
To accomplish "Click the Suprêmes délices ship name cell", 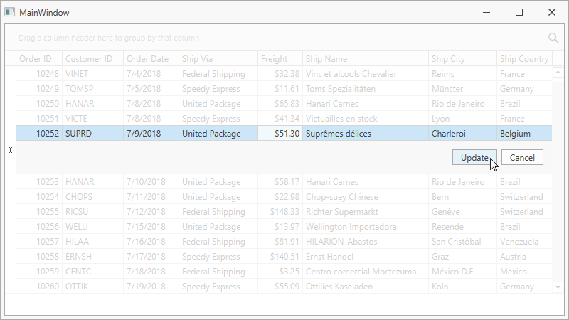I will (366, 134).
